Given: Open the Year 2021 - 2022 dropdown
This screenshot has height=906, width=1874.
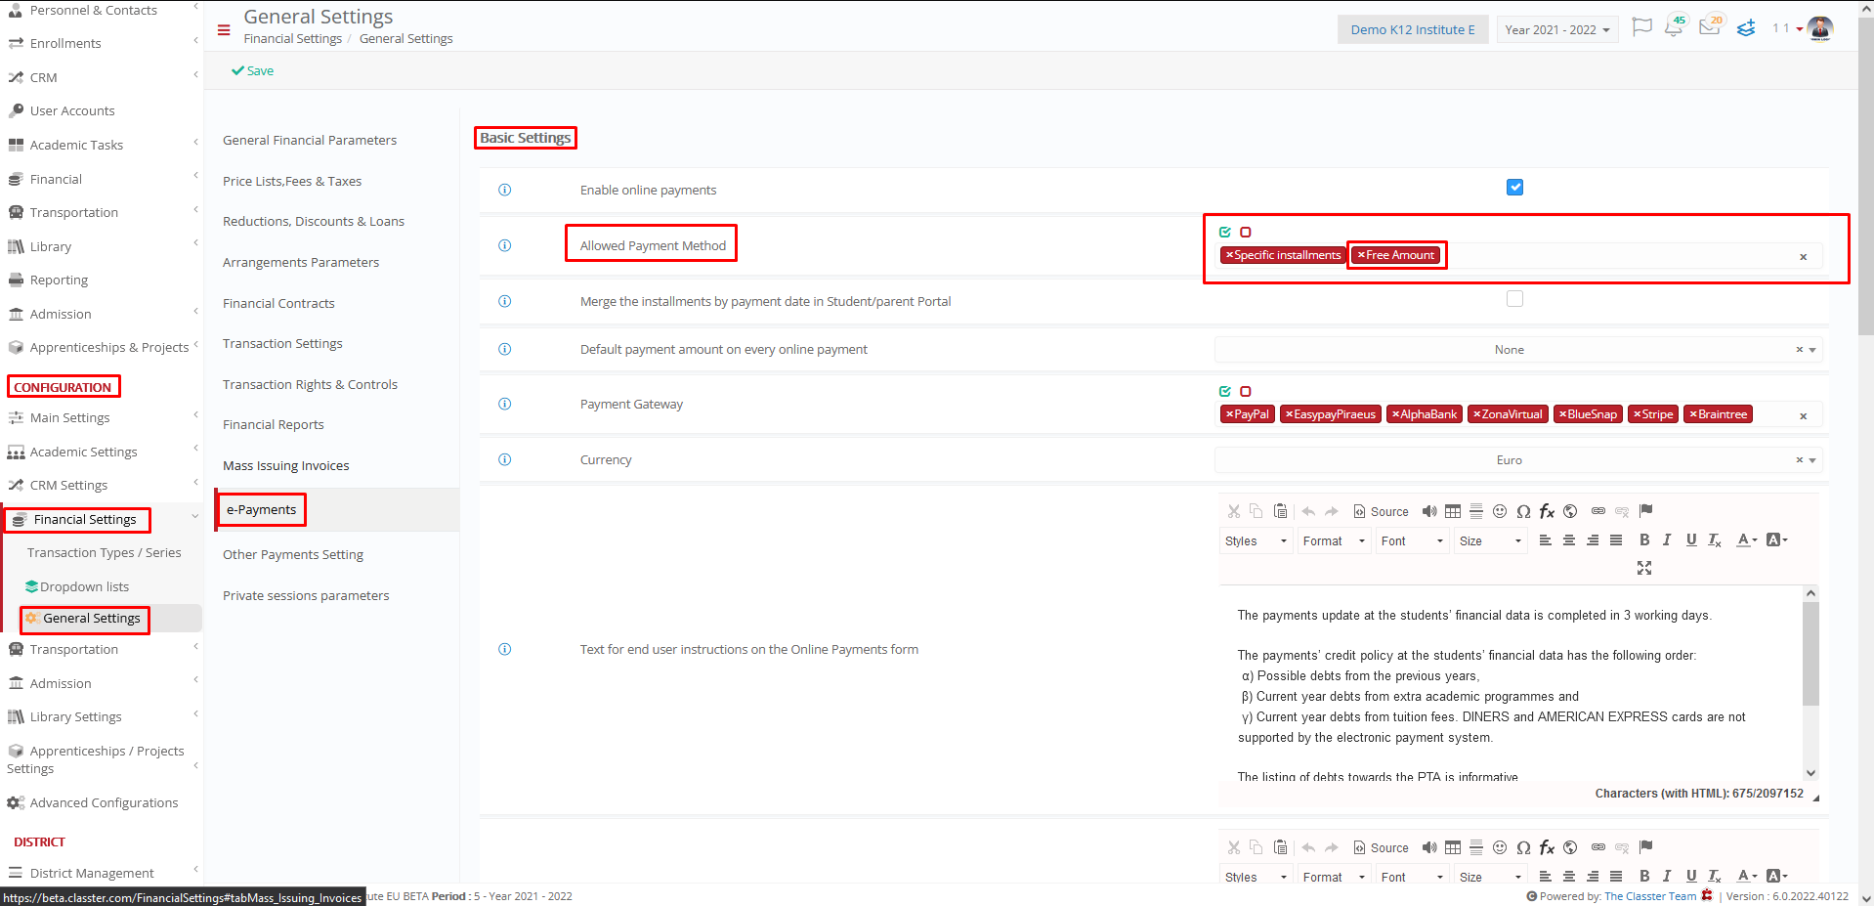Looking at the screenshot, I should click(1556, 29).
